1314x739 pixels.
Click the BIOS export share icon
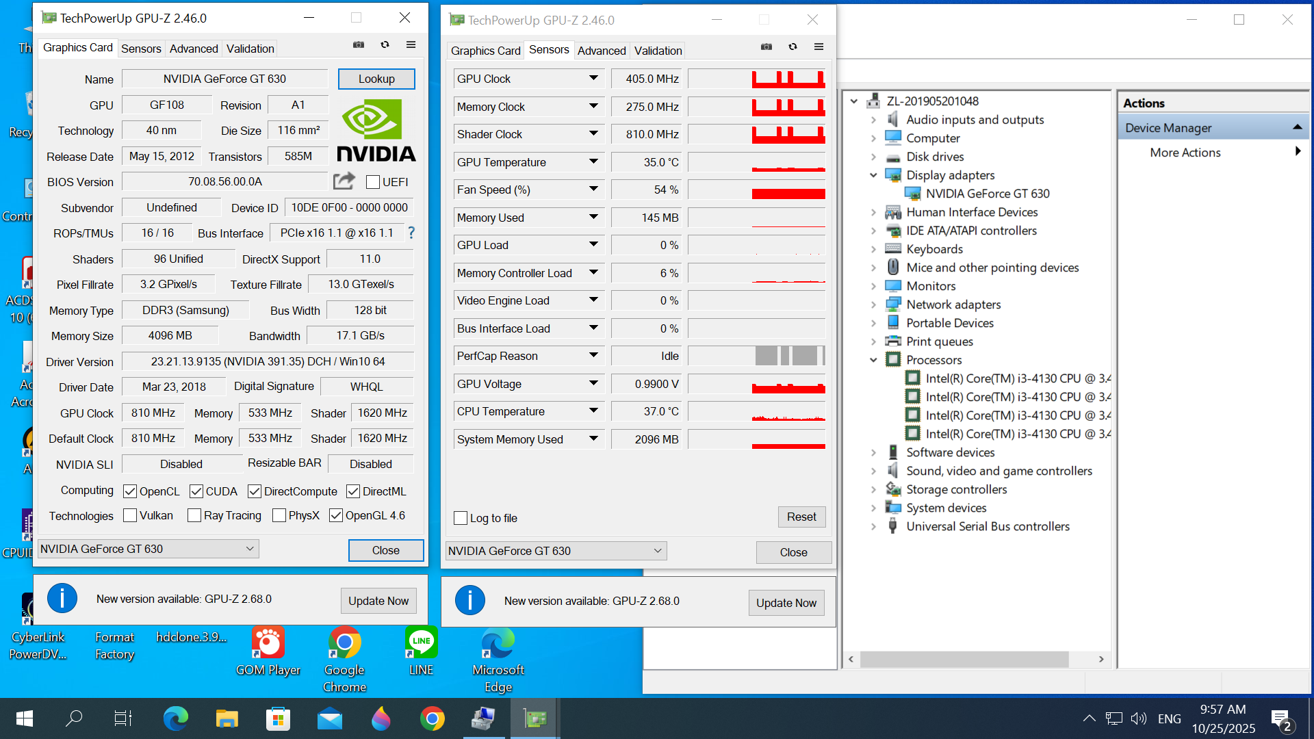[344, 181]
